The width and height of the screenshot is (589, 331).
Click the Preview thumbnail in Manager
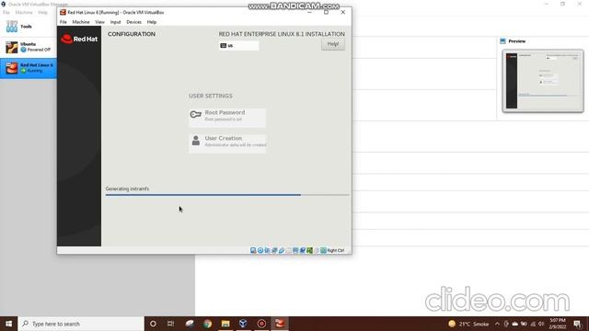point(543,81)
